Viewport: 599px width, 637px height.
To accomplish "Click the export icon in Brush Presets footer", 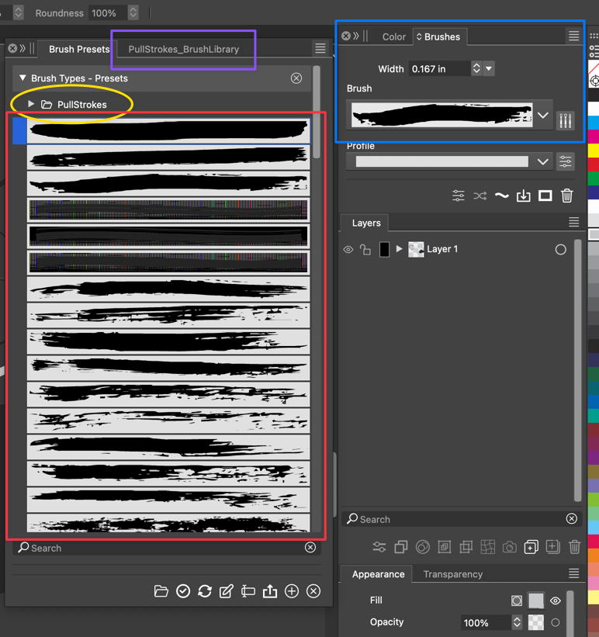I will click(x=270, y=591).
